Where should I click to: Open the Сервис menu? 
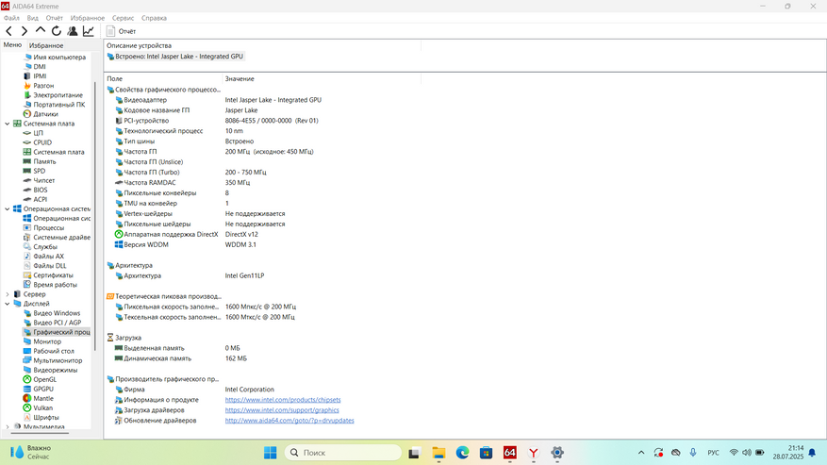(123, 18)
